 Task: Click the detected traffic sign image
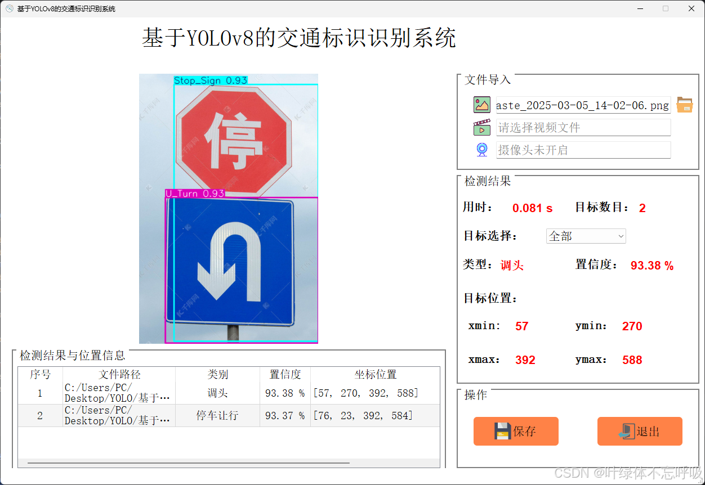click(x=229, y=208)
